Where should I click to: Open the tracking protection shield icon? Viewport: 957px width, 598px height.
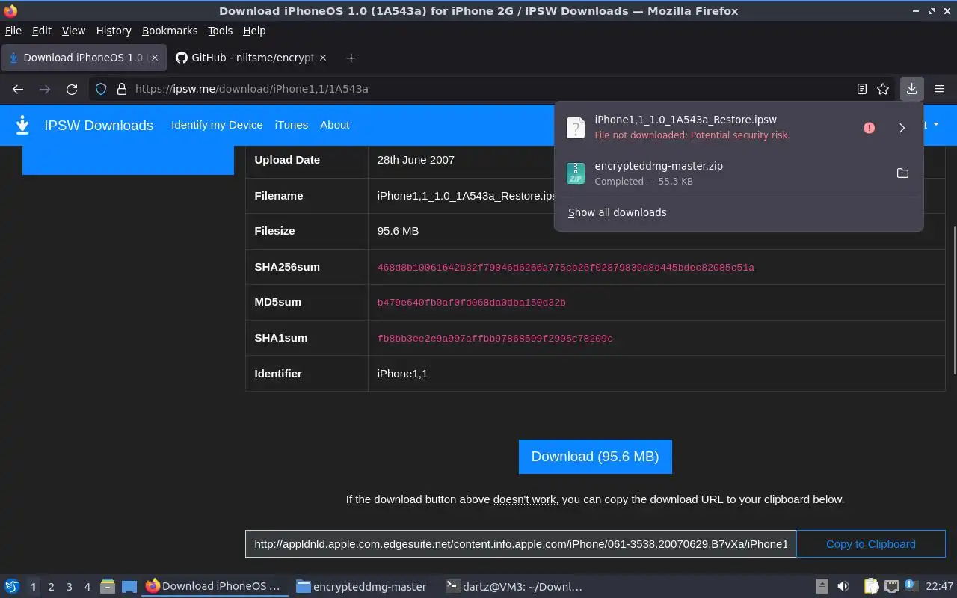pyautogui.click(x=102, y=89)
